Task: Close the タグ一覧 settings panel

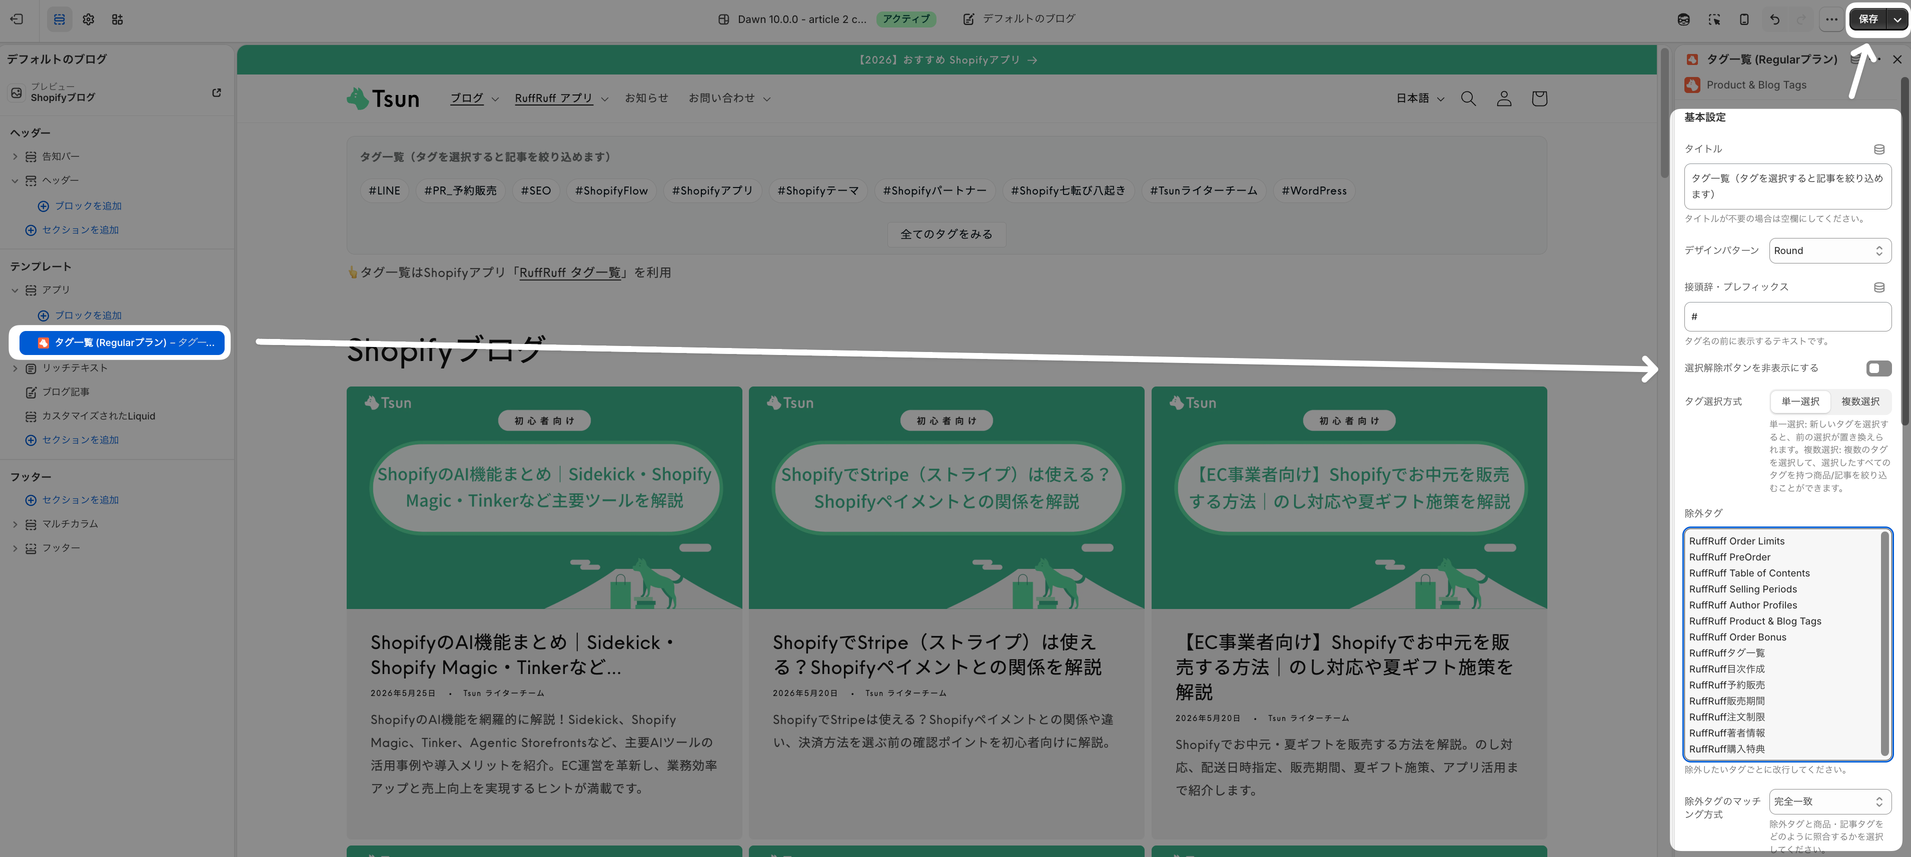Action: pos(1897,59)
